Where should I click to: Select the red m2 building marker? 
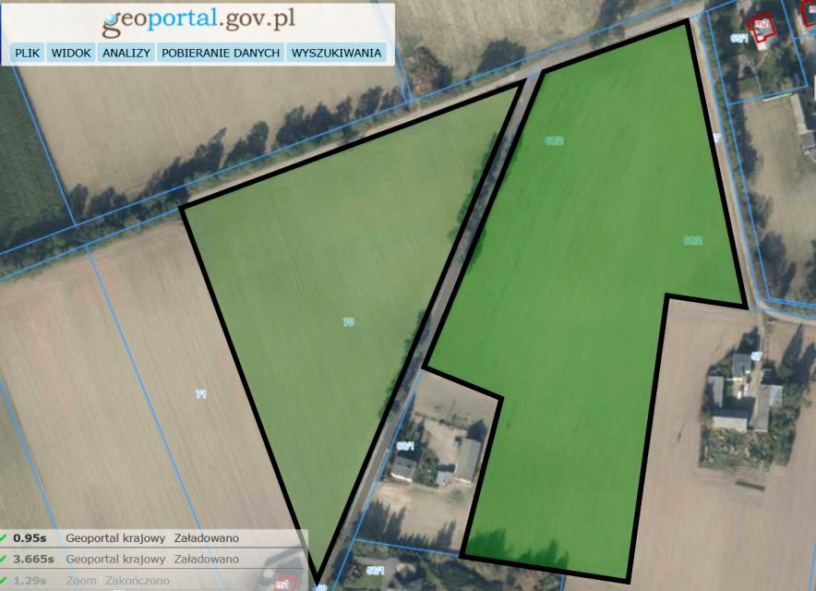coord(761,27)
